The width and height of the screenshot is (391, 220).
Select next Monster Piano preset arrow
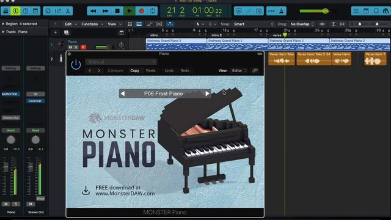(207, 94)
